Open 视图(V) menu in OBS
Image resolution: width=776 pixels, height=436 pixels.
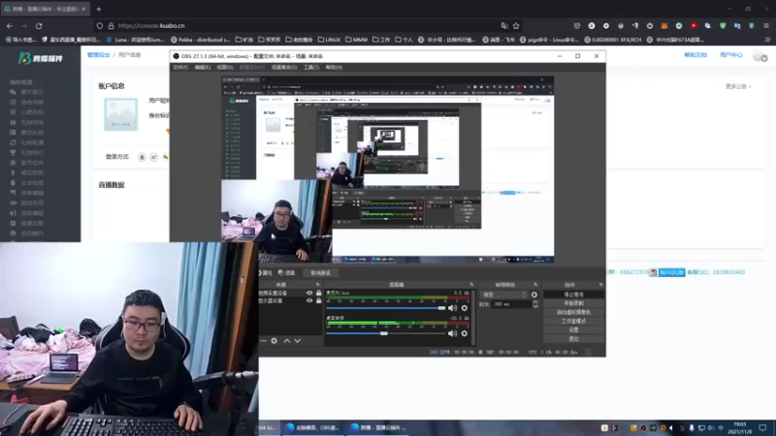tap(225, 67)
